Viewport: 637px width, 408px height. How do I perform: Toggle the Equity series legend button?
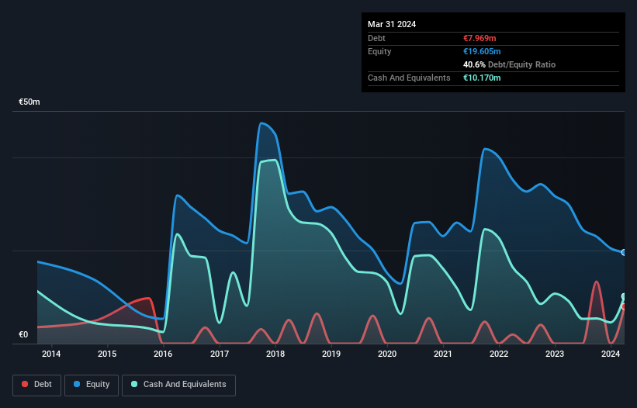[x=92, y=385]
